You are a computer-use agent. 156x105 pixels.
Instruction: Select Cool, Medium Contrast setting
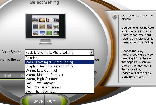pyautogui.click(x=59, y=87)
